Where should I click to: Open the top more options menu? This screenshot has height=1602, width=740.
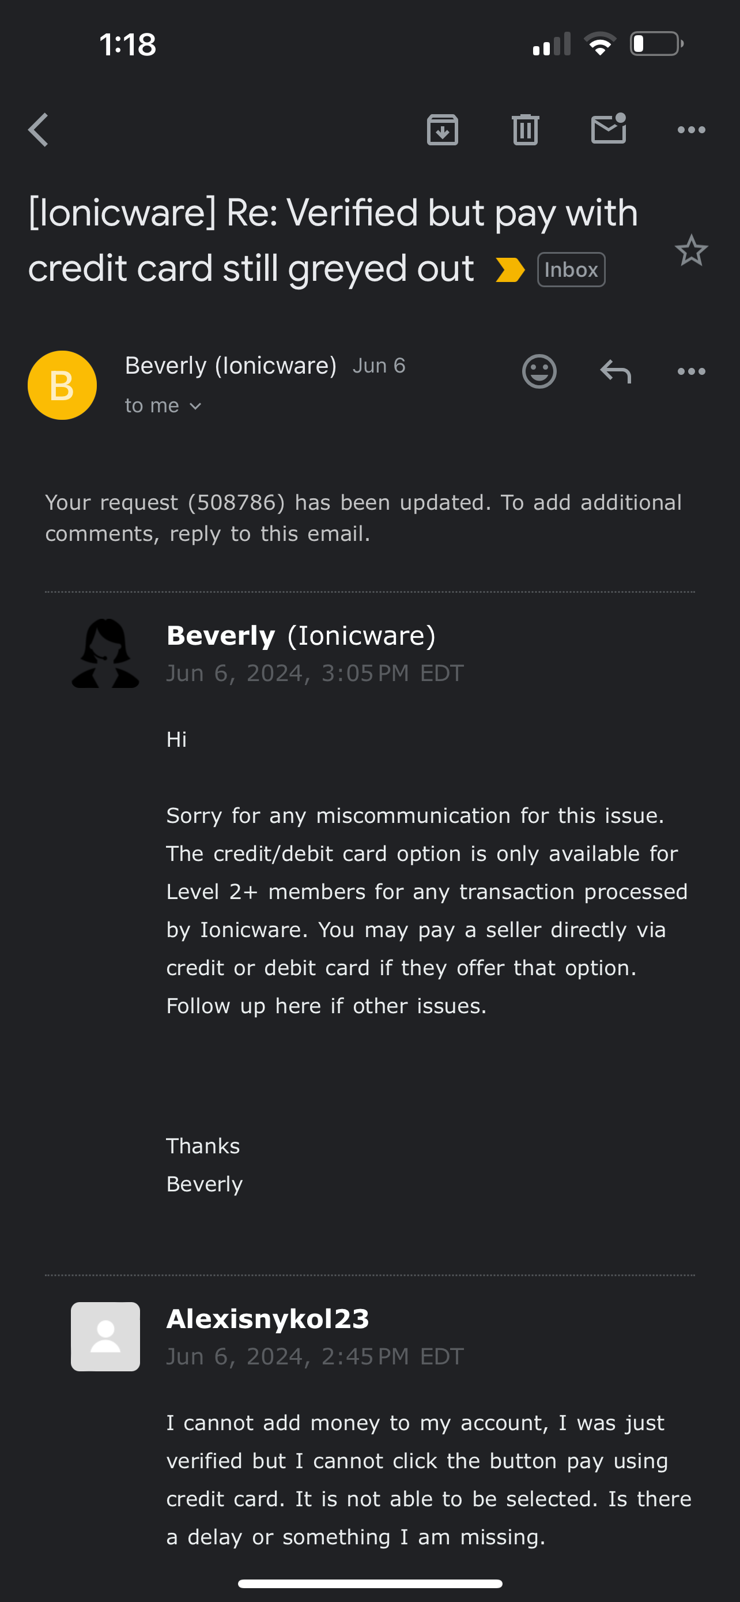(x=691, y=130)
